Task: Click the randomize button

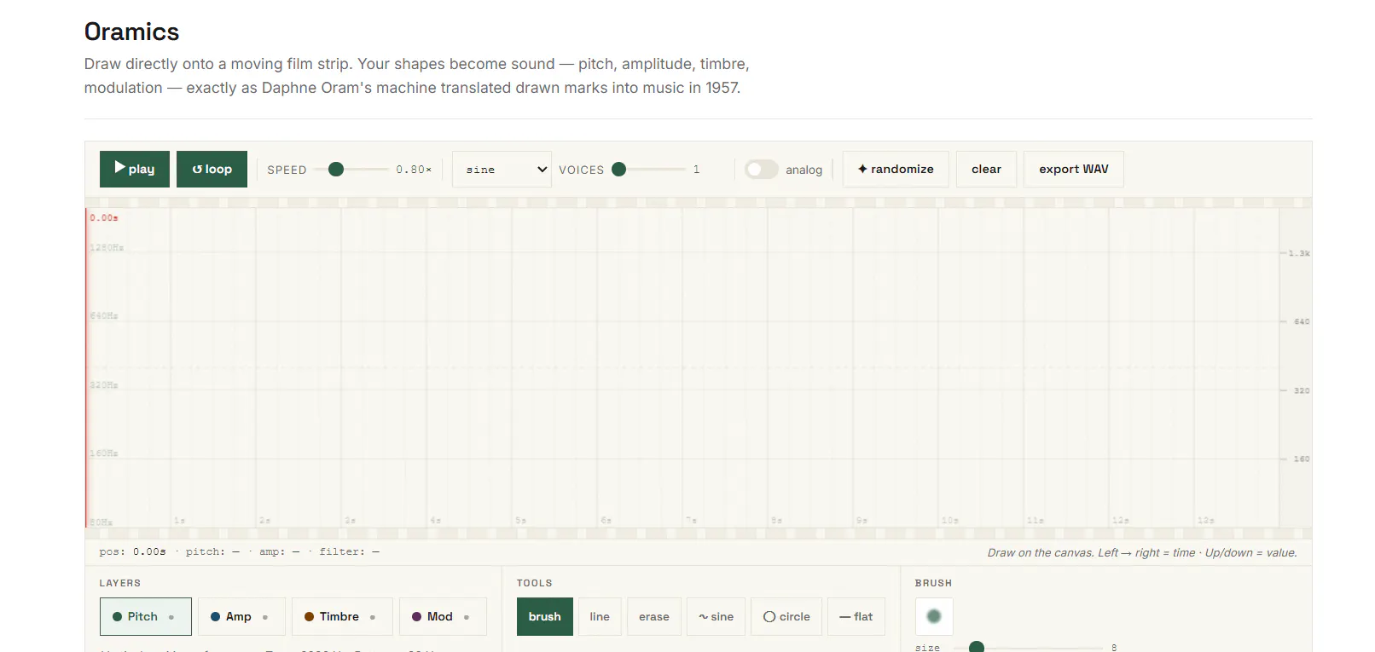Action: point(896,169)
